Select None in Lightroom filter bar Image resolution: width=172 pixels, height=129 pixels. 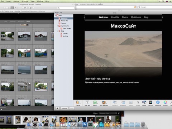point(28,21)
